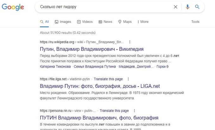Click the blue magnifier search icon
The image size is (215, 130).
coord(197,7)
